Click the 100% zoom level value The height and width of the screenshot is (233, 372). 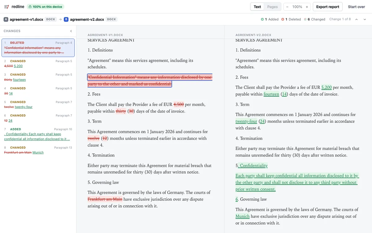297,7
